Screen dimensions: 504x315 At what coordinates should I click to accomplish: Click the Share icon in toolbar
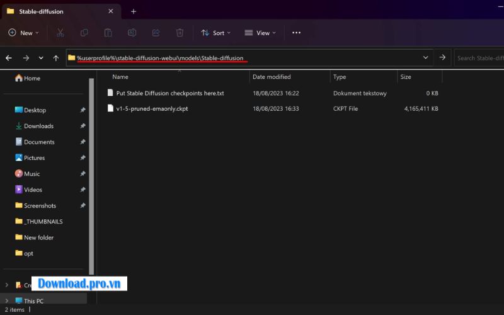pos(156,33)
